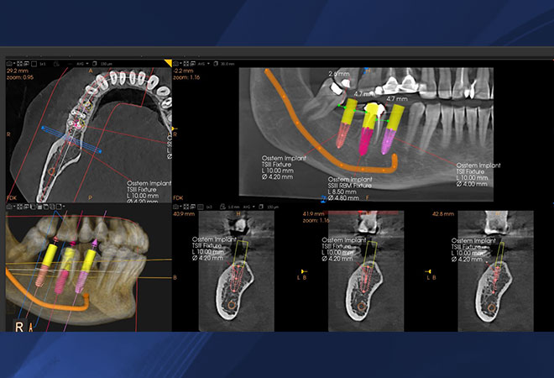Image resolution: width=554 pixels, height=378 pixels.
Task: Click the L B marker before third cross-section
Action: pyautogui.click(x=431, y=277)
